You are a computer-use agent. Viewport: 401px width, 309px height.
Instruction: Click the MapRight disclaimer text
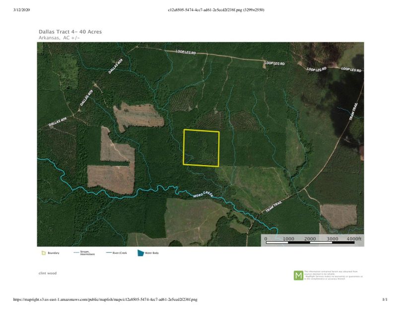tap(333, 275)
